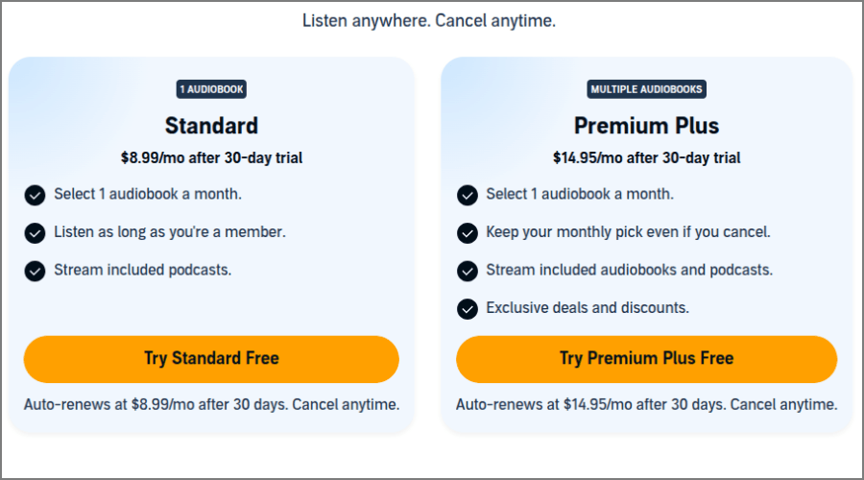Screen dimensions: 864x480
Task: Click checkmark beside 'Stream included audiobooks and podcasts'
Action: coord(468,271)
